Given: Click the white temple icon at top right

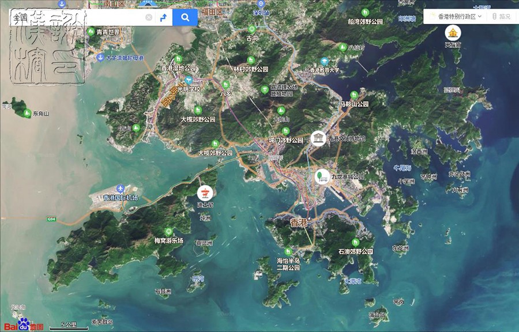Looking at the screenshot, I should click(x=452, y=32).
